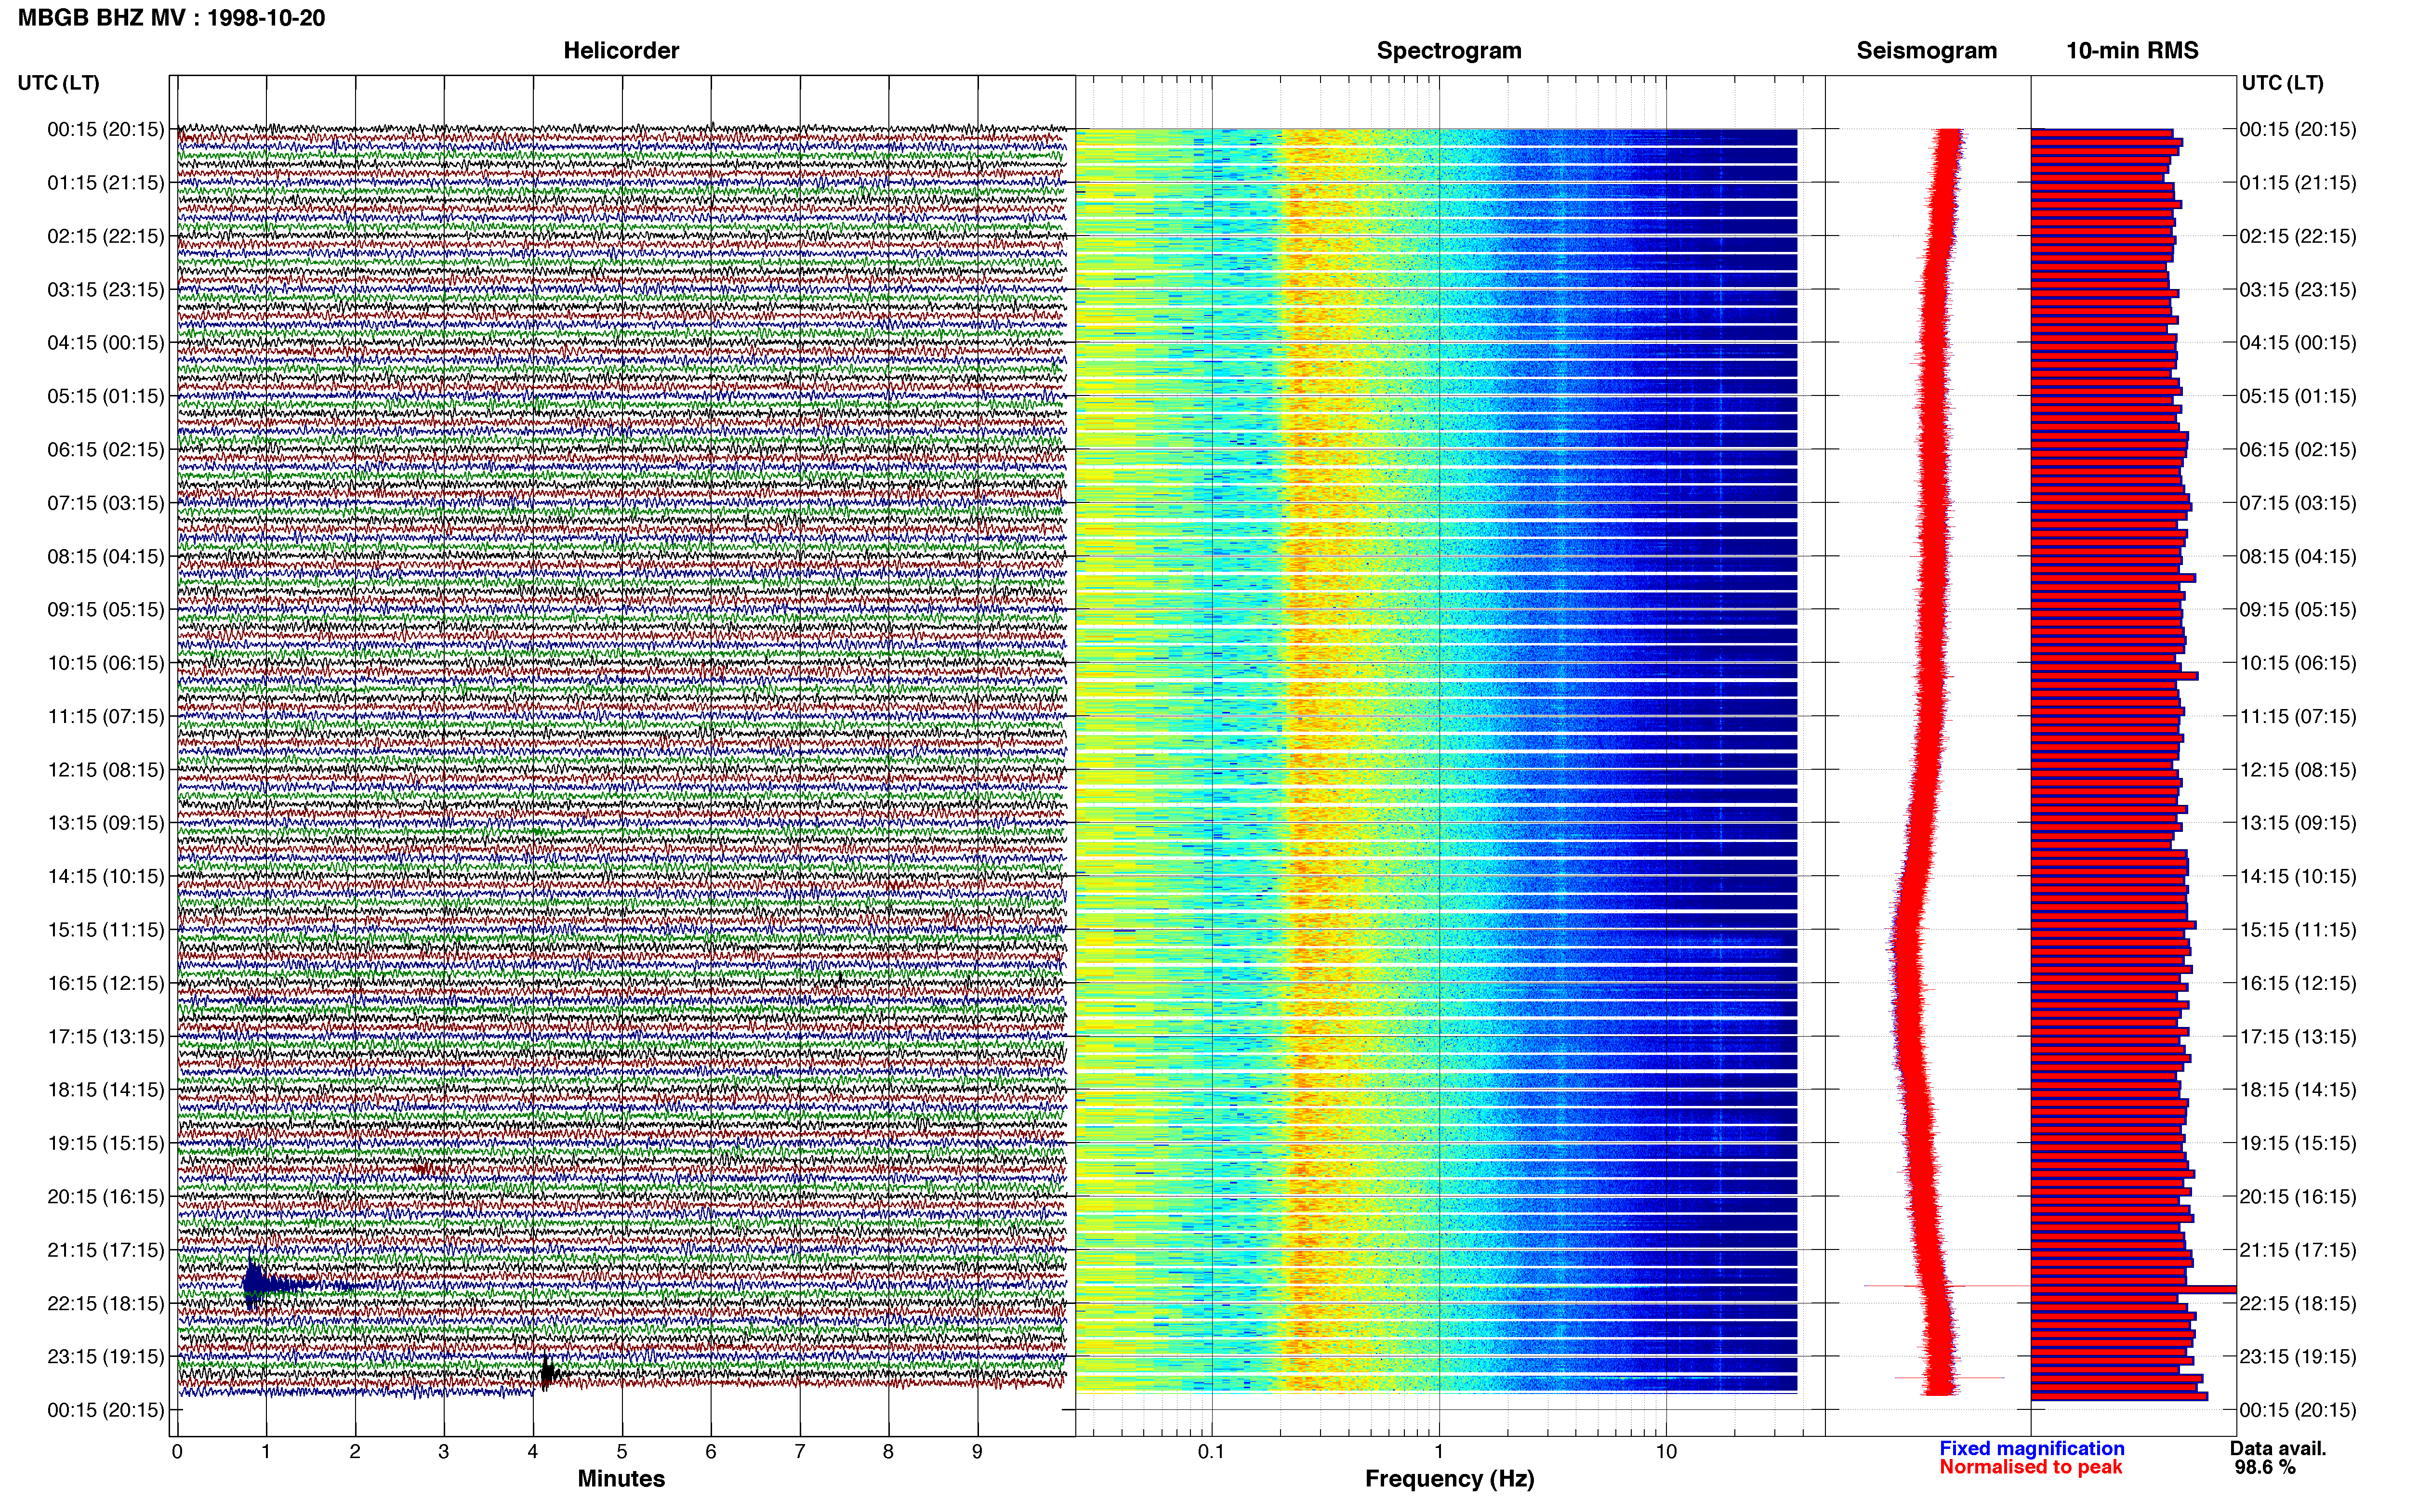
Task: Click the 10 tick on the frequency axis
Action: (1666, 1451)
